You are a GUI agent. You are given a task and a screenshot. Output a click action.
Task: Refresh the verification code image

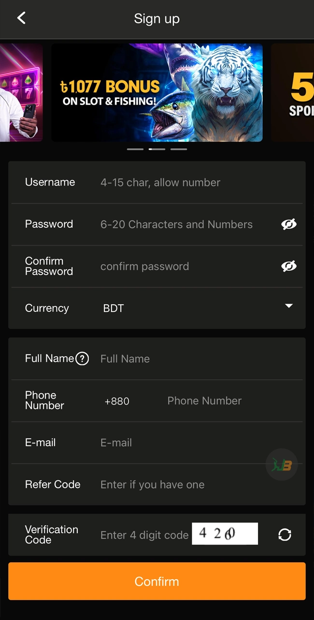(x=285, y=534)
